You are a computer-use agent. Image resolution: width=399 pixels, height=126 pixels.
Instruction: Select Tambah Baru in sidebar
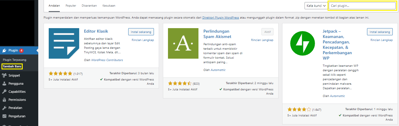click(12, 66)
